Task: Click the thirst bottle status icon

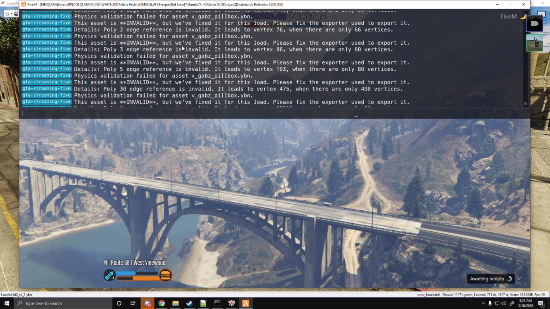Action: [109, 275]
